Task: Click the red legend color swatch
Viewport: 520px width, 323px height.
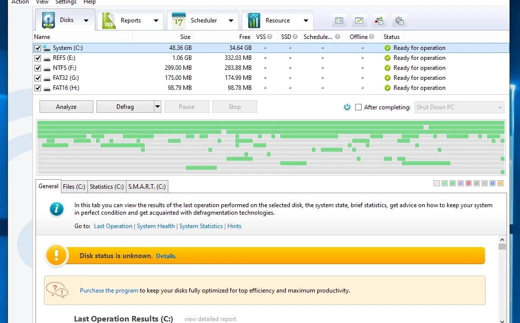Action: pyautogui.click(x=469, y=183)
